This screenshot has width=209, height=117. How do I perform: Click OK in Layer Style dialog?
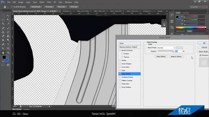203,43
